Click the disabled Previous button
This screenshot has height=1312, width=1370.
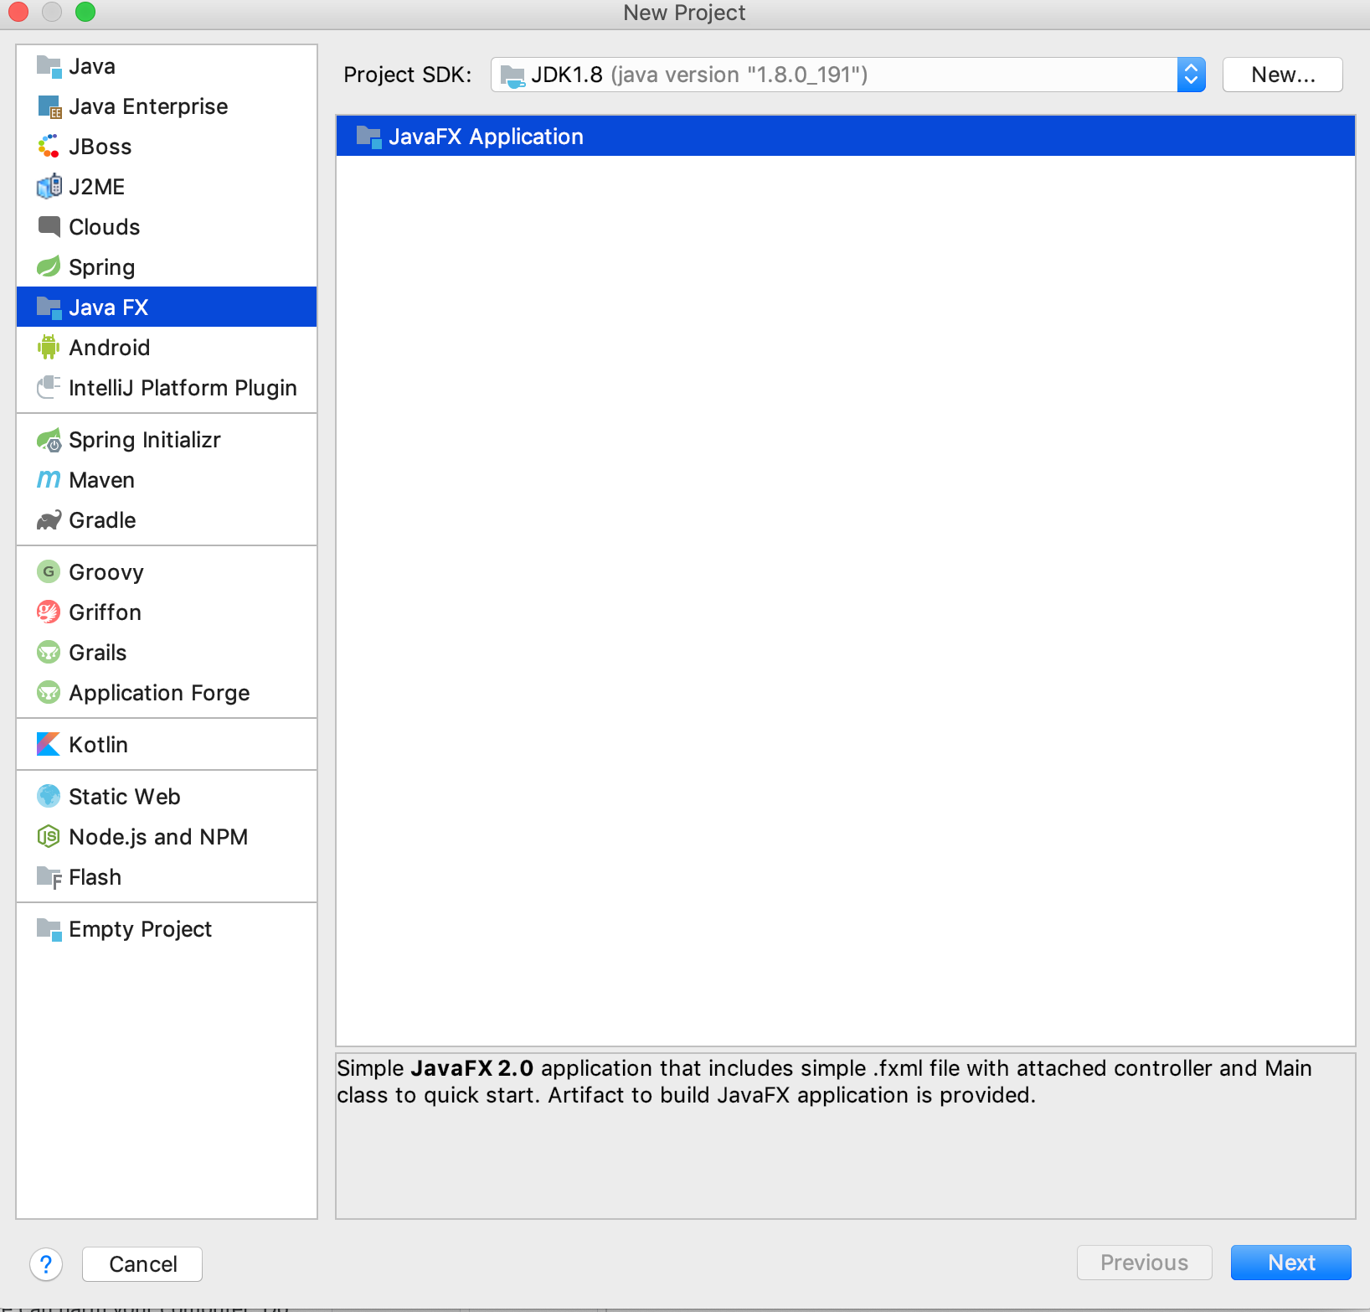tap(1144, 1263)
